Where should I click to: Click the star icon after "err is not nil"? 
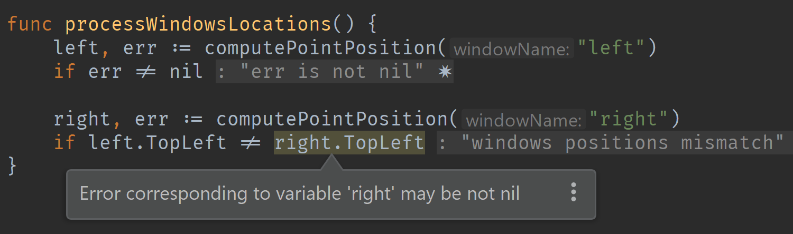click(x=445, y=72)
